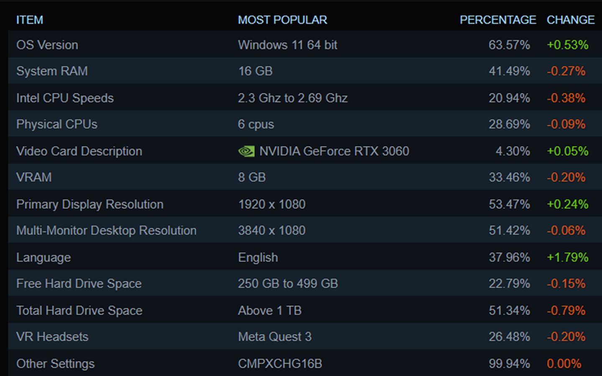Expand the System RAM row
This screenshot has height=376, width=602.
[52, 71]
